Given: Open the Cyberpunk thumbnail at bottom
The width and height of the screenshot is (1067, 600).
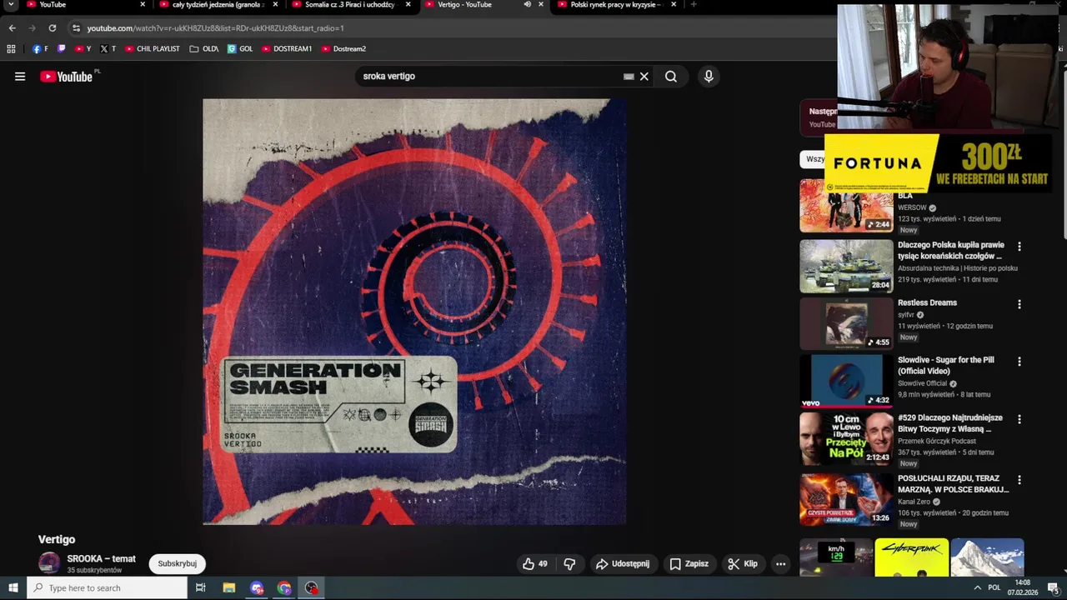Looking at the screenshot, I should [x=912, y=557].
